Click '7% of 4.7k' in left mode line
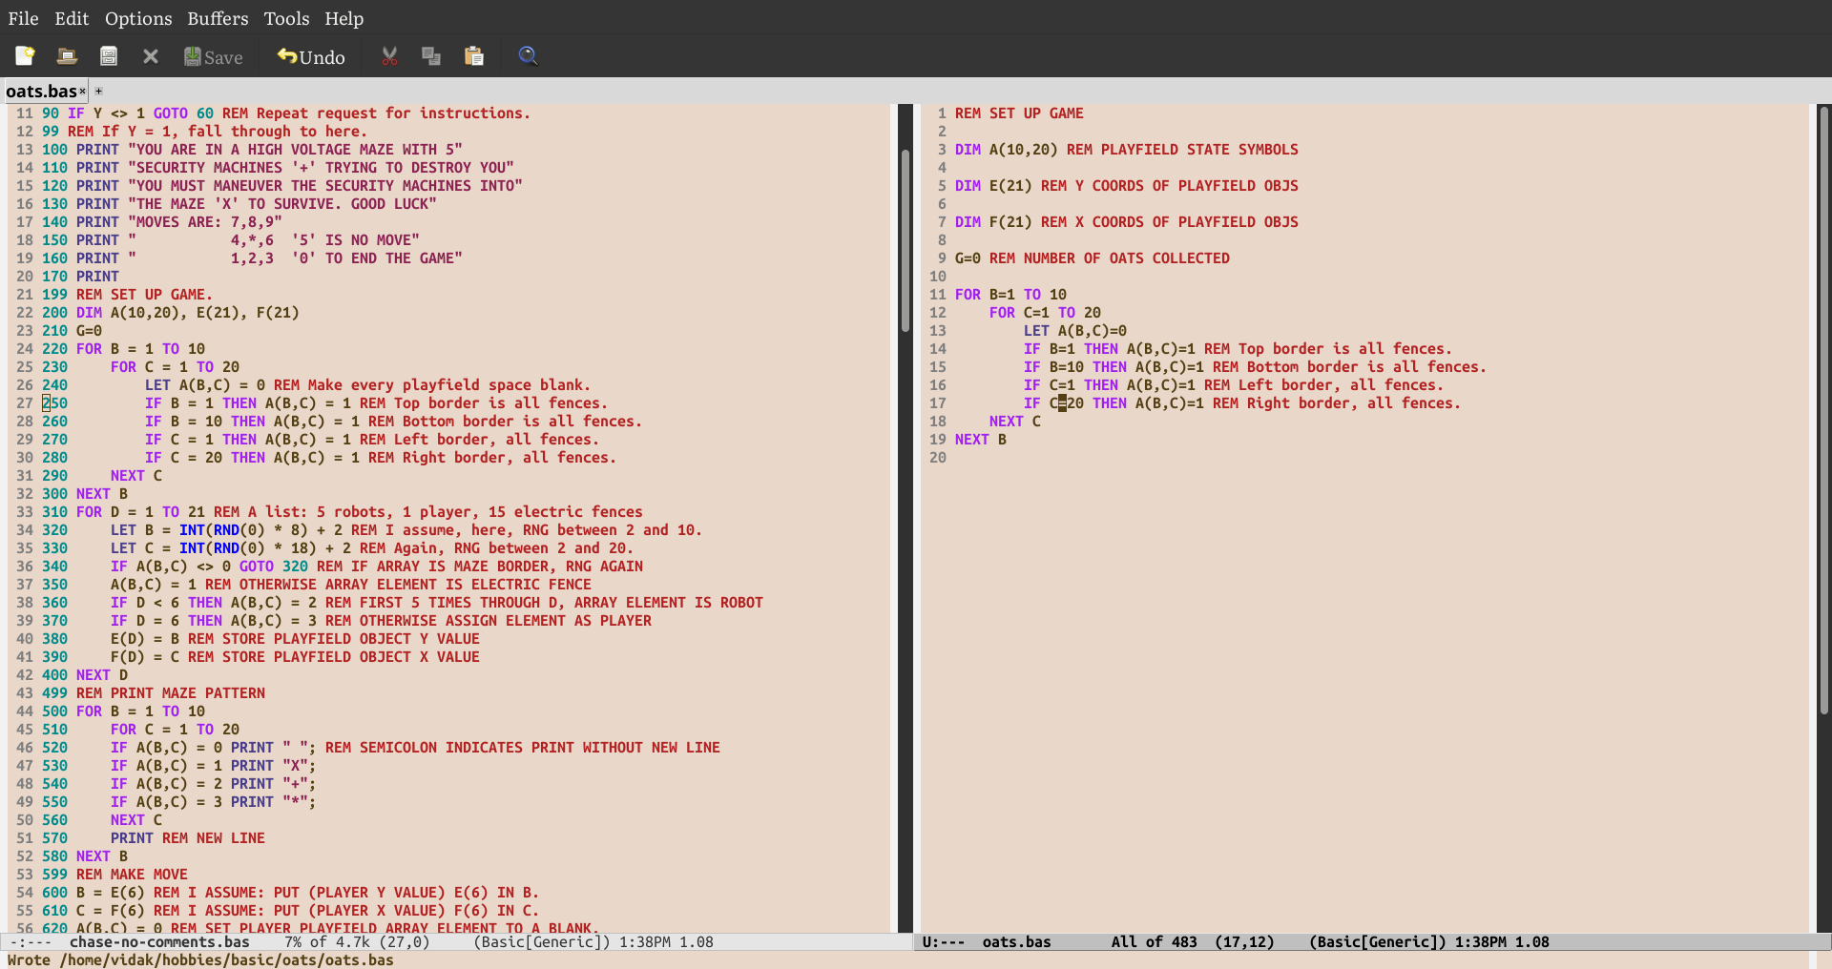1832x969 pixels. (327, 942)
